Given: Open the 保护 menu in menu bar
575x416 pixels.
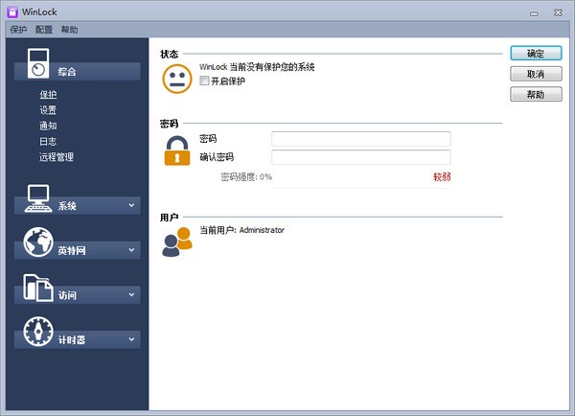Looking at the screenshot, I should tap(18, 30).
